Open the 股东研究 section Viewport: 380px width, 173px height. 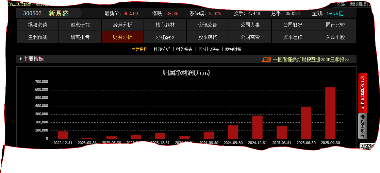[x=80, y=25]
